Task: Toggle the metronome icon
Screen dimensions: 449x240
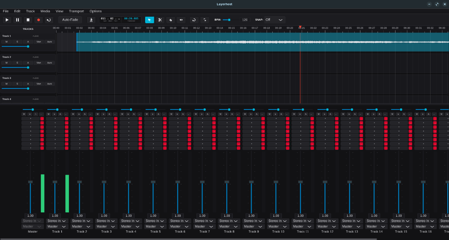Action: pos(91,20)
